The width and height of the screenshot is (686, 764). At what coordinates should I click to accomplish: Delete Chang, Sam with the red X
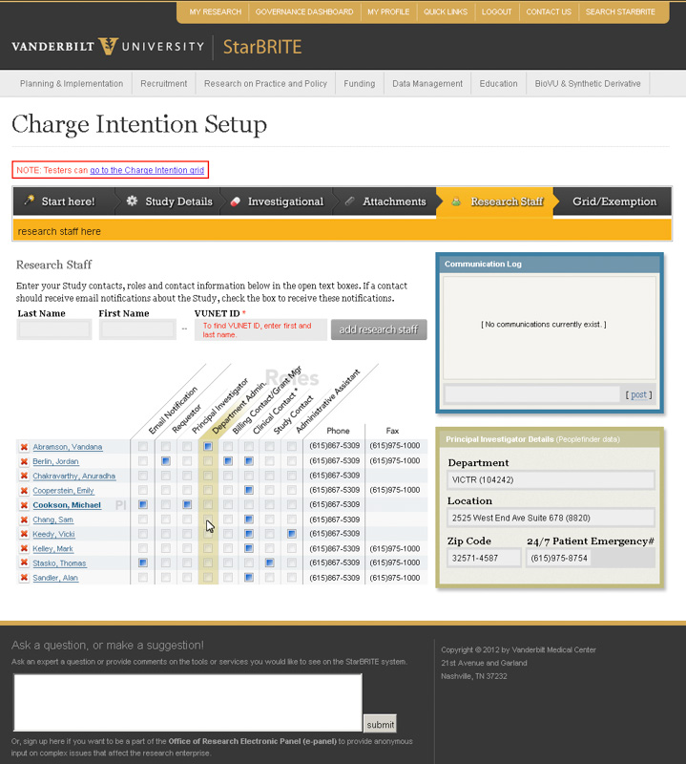(24, 520)
